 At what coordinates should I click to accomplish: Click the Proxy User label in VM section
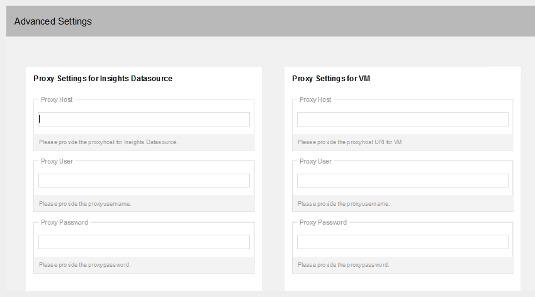click(x=315, y=161)
